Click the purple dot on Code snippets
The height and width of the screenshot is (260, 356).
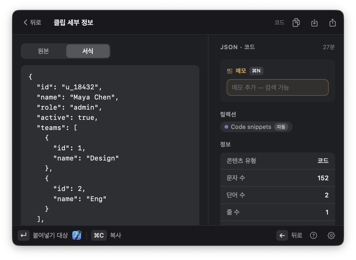(226, 127)
